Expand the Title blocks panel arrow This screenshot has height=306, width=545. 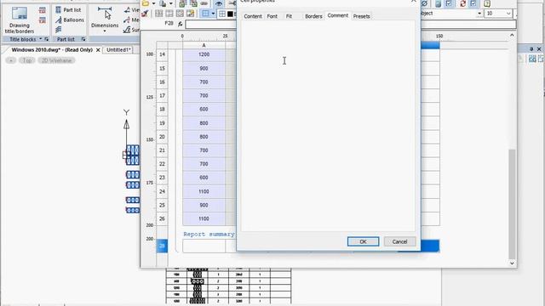pyautogui.click(x=40, y=39)
